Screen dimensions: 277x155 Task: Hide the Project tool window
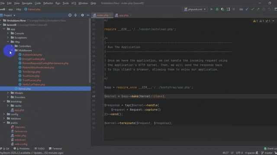[88, 15]
